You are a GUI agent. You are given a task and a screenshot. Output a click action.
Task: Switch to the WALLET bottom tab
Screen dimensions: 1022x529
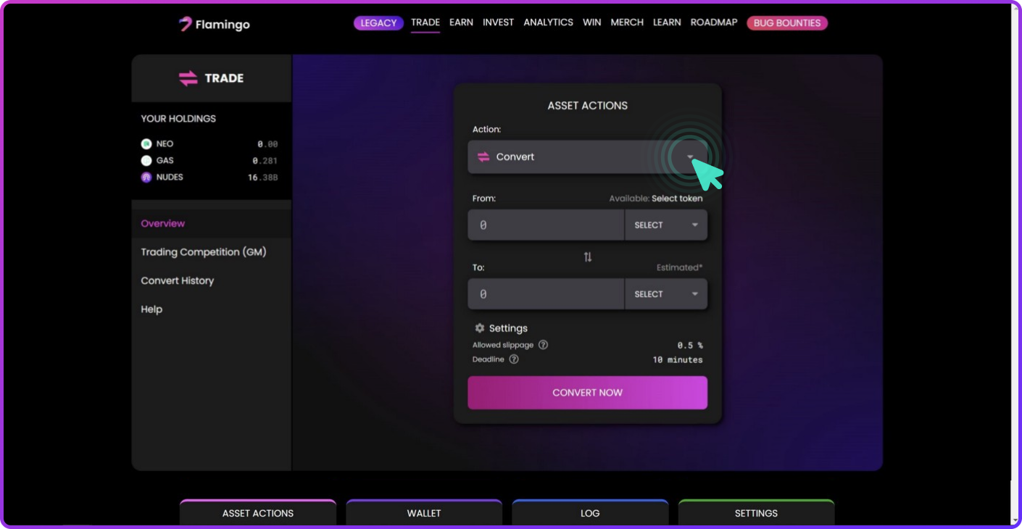pos(424,512)
